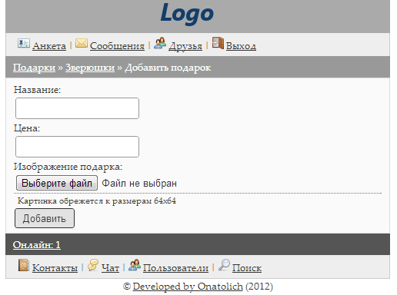Click the envelope icon beside Сообщения
Screen dimensions: 397x295
pos(82,43)
